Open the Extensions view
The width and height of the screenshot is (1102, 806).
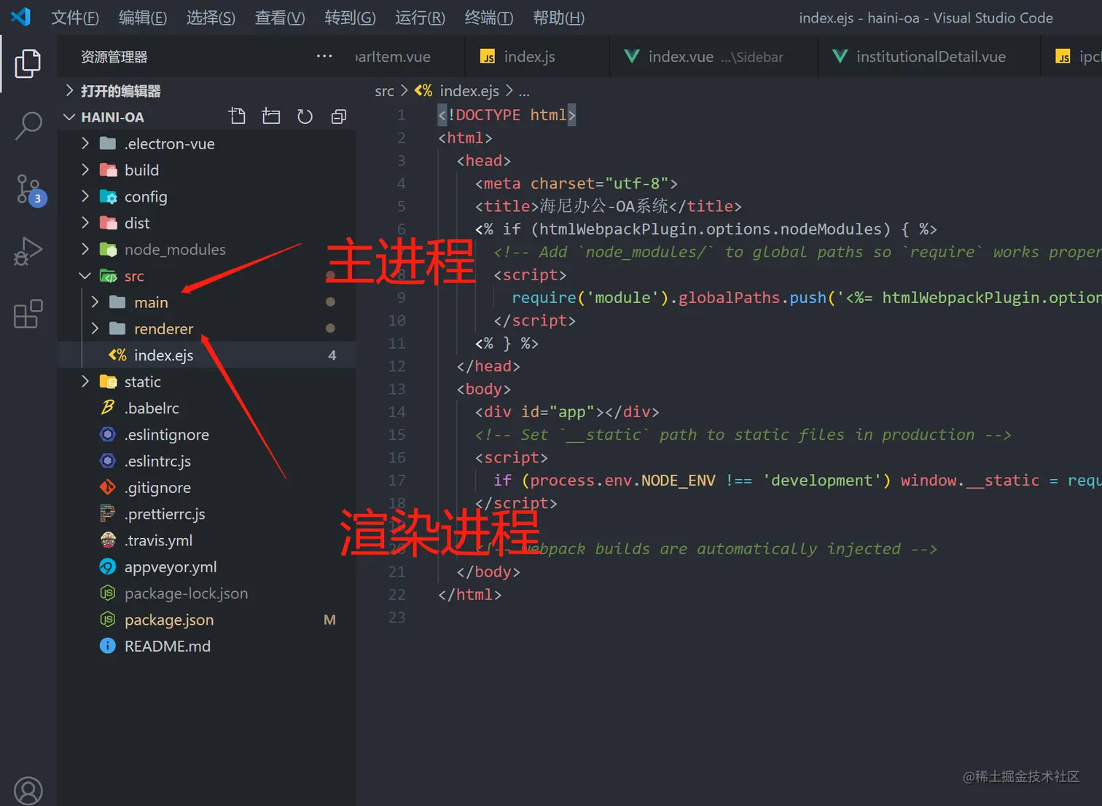click(x=28, y=314)
